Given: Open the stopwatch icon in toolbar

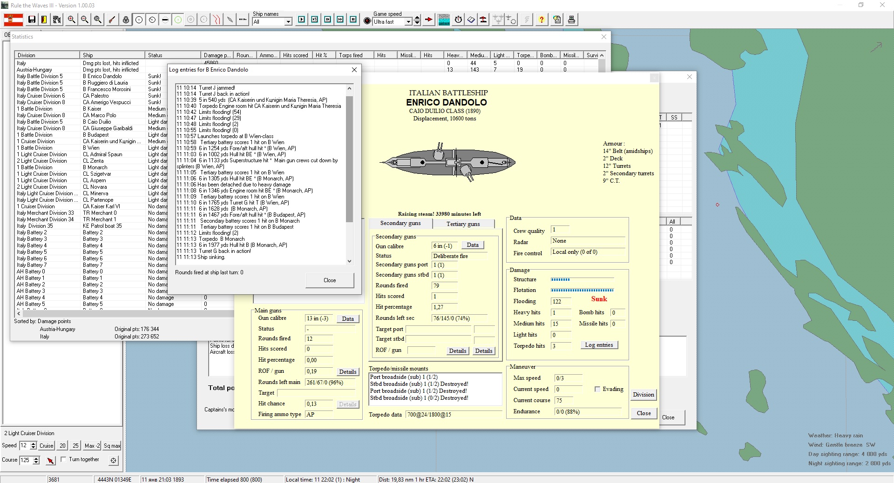Looking at the screenshot, I should tap(458, 20).
